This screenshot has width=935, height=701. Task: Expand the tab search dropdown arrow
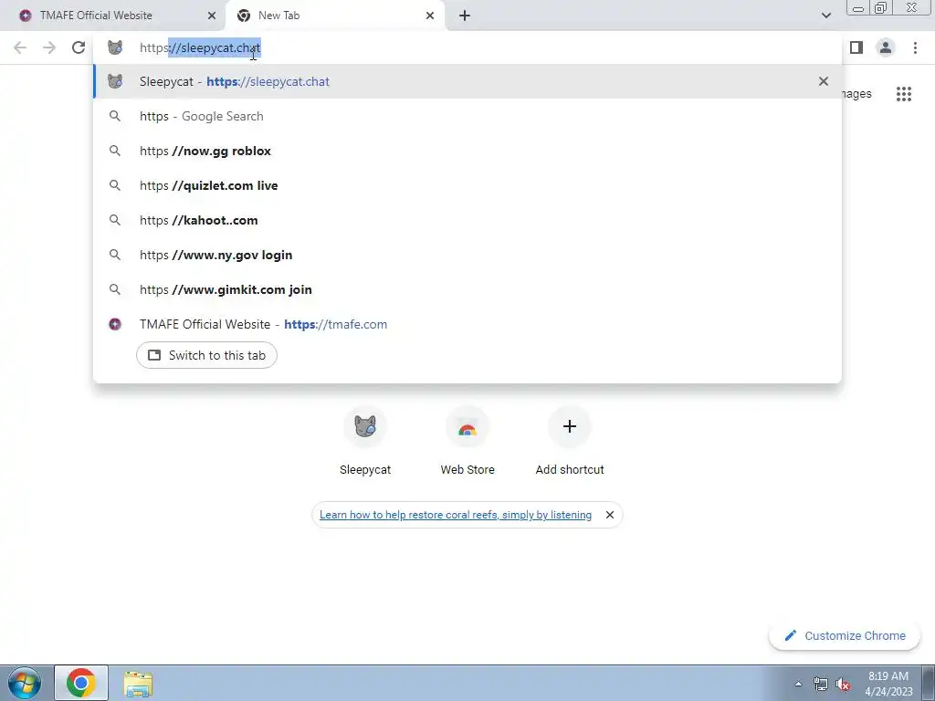825,16
